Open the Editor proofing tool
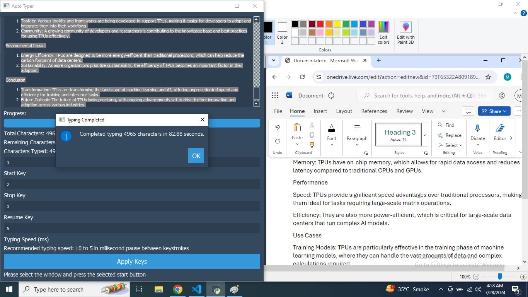The width and height of the screenshot is (528, 297). [x=500, y=128]
